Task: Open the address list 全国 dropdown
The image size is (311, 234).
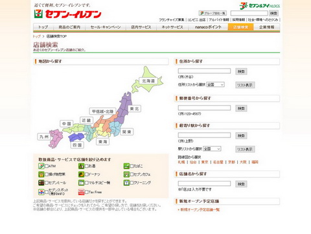Action: 215,85
